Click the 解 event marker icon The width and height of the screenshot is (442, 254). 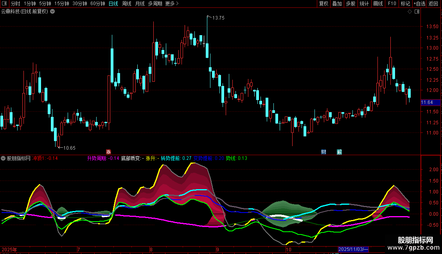[339, 152]
